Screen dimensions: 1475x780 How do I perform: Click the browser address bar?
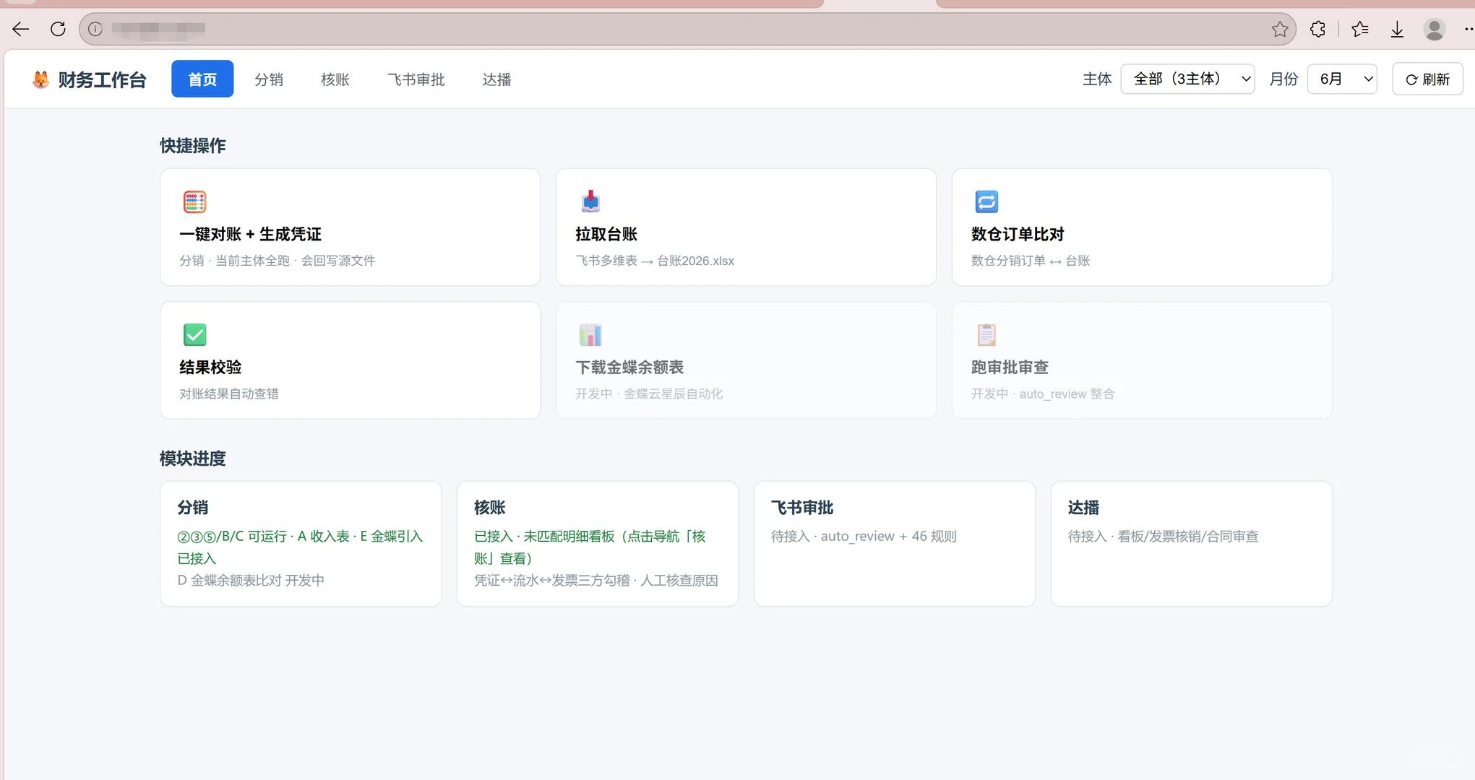[x=687, y=29]
